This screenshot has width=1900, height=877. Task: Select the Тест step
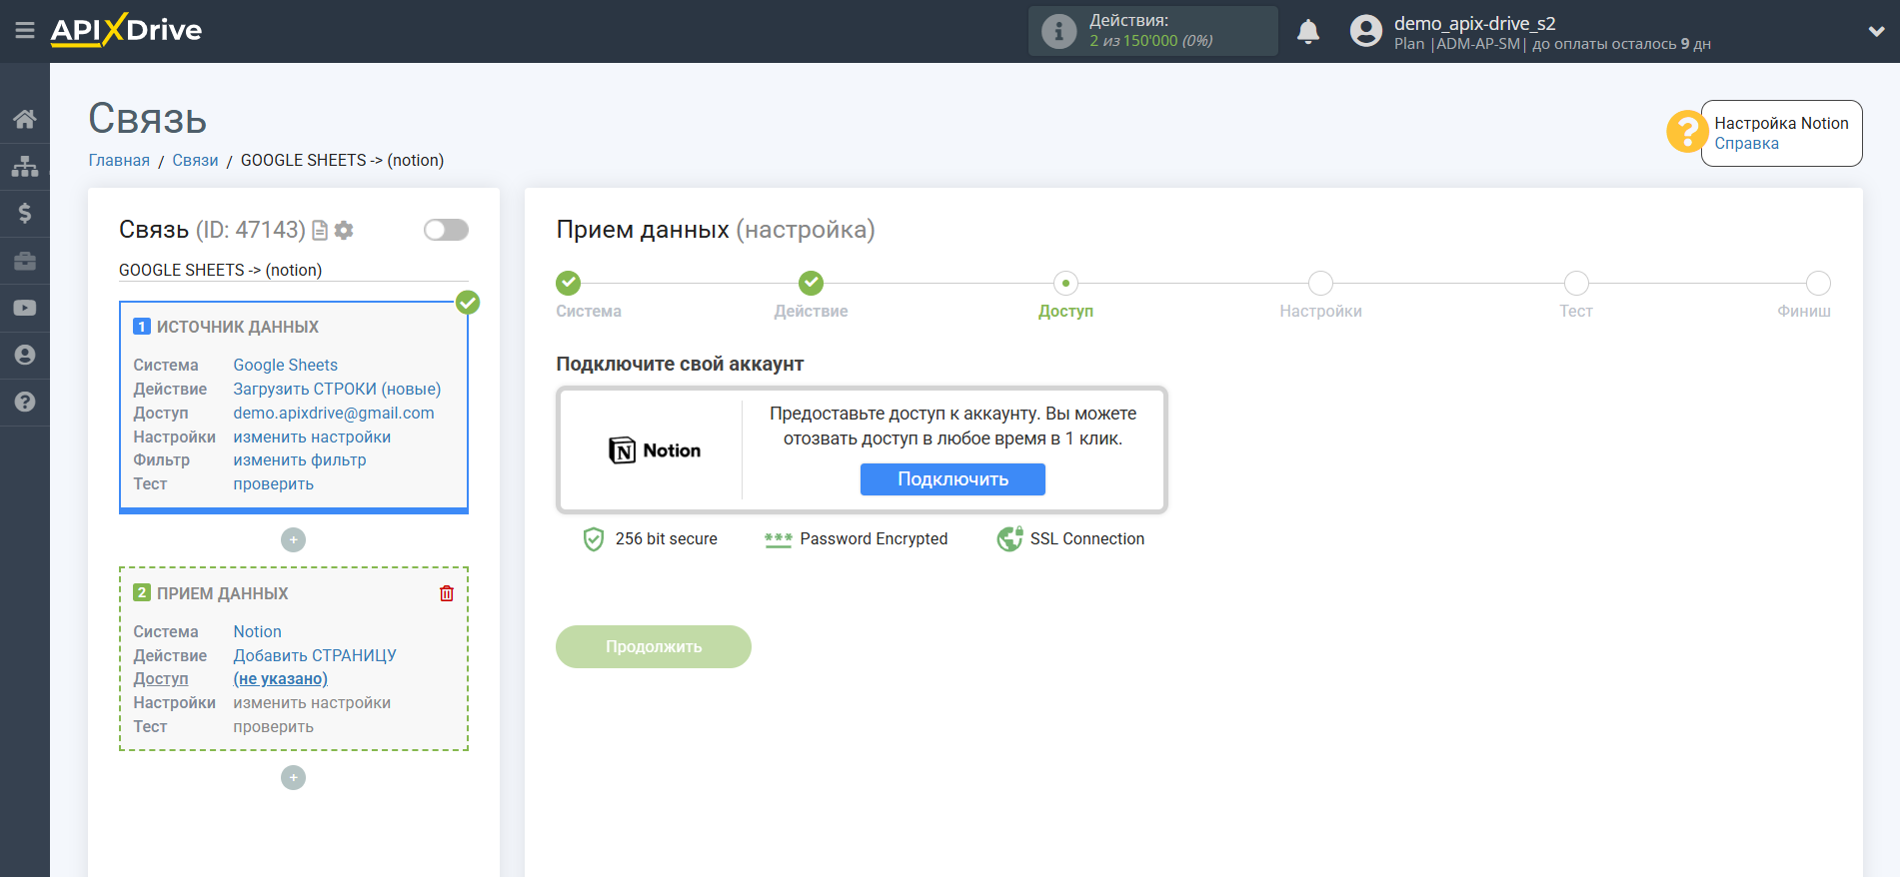pos(1576,283)
